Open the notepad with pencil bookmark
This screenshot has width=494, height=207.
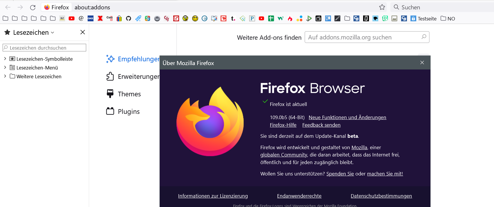(214, 18)
